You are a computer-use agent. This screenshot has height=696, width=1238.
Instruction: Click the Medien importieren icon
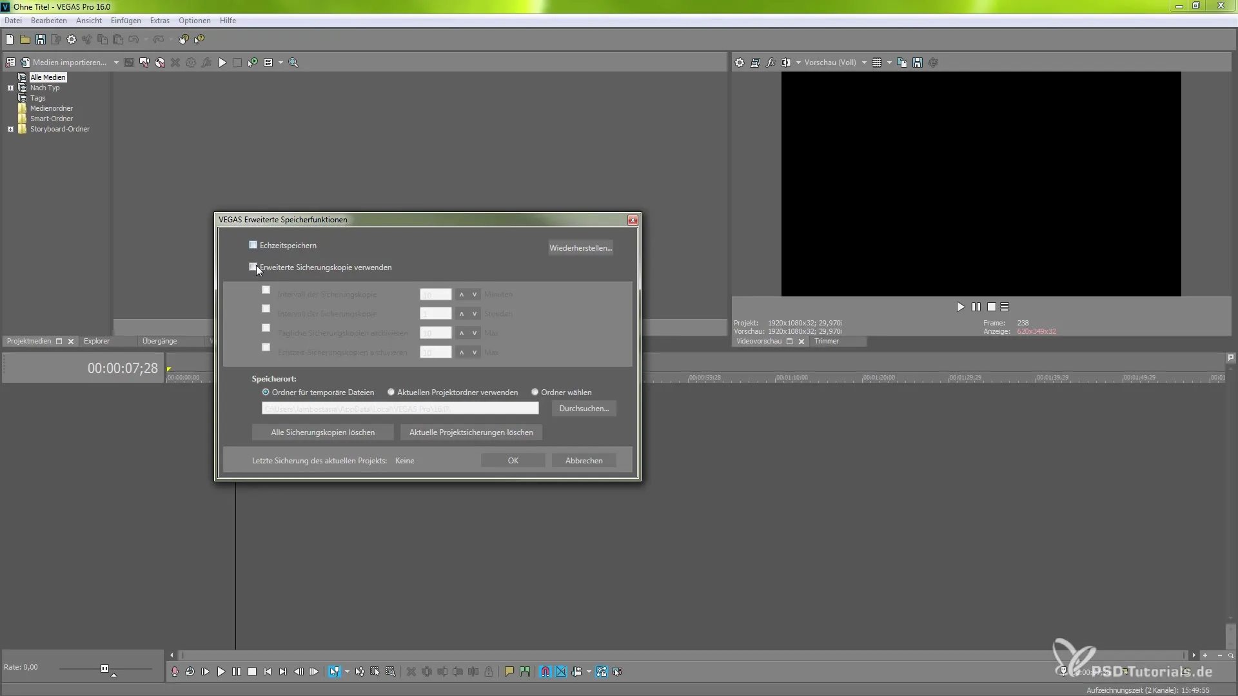click(25, 63)
